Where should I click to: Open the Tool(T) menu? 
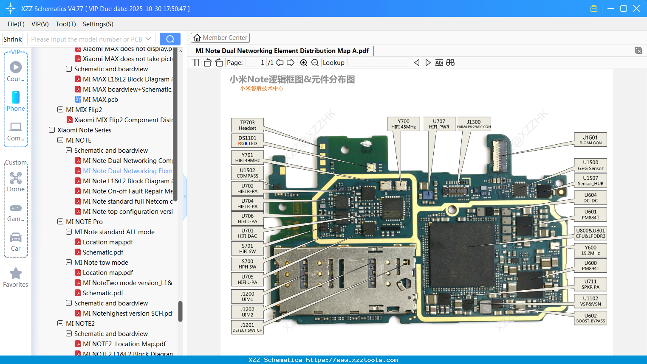pos(65,24)
